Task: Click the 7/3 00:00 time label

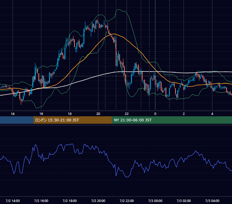Action: tap(155, 201)
